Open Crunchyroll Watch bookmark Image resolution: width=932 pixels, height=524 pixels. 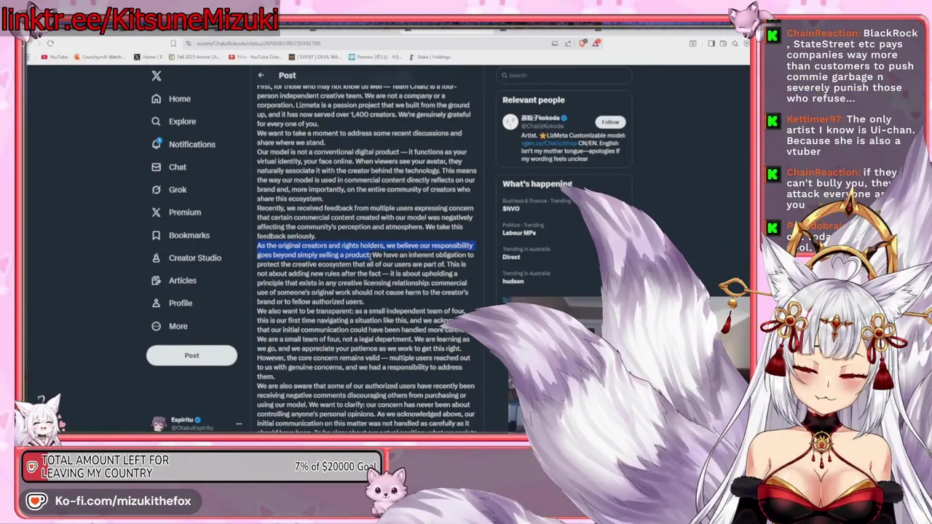(x=99, y=57)
